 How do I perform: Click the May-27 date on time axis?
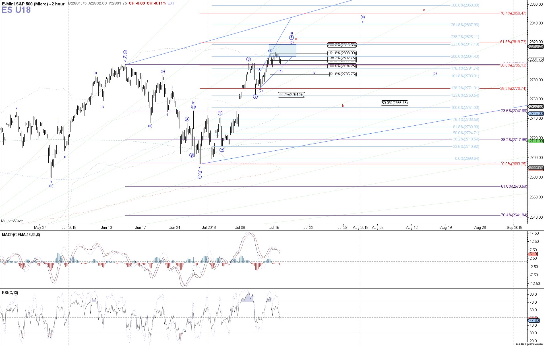pos(40,227)
